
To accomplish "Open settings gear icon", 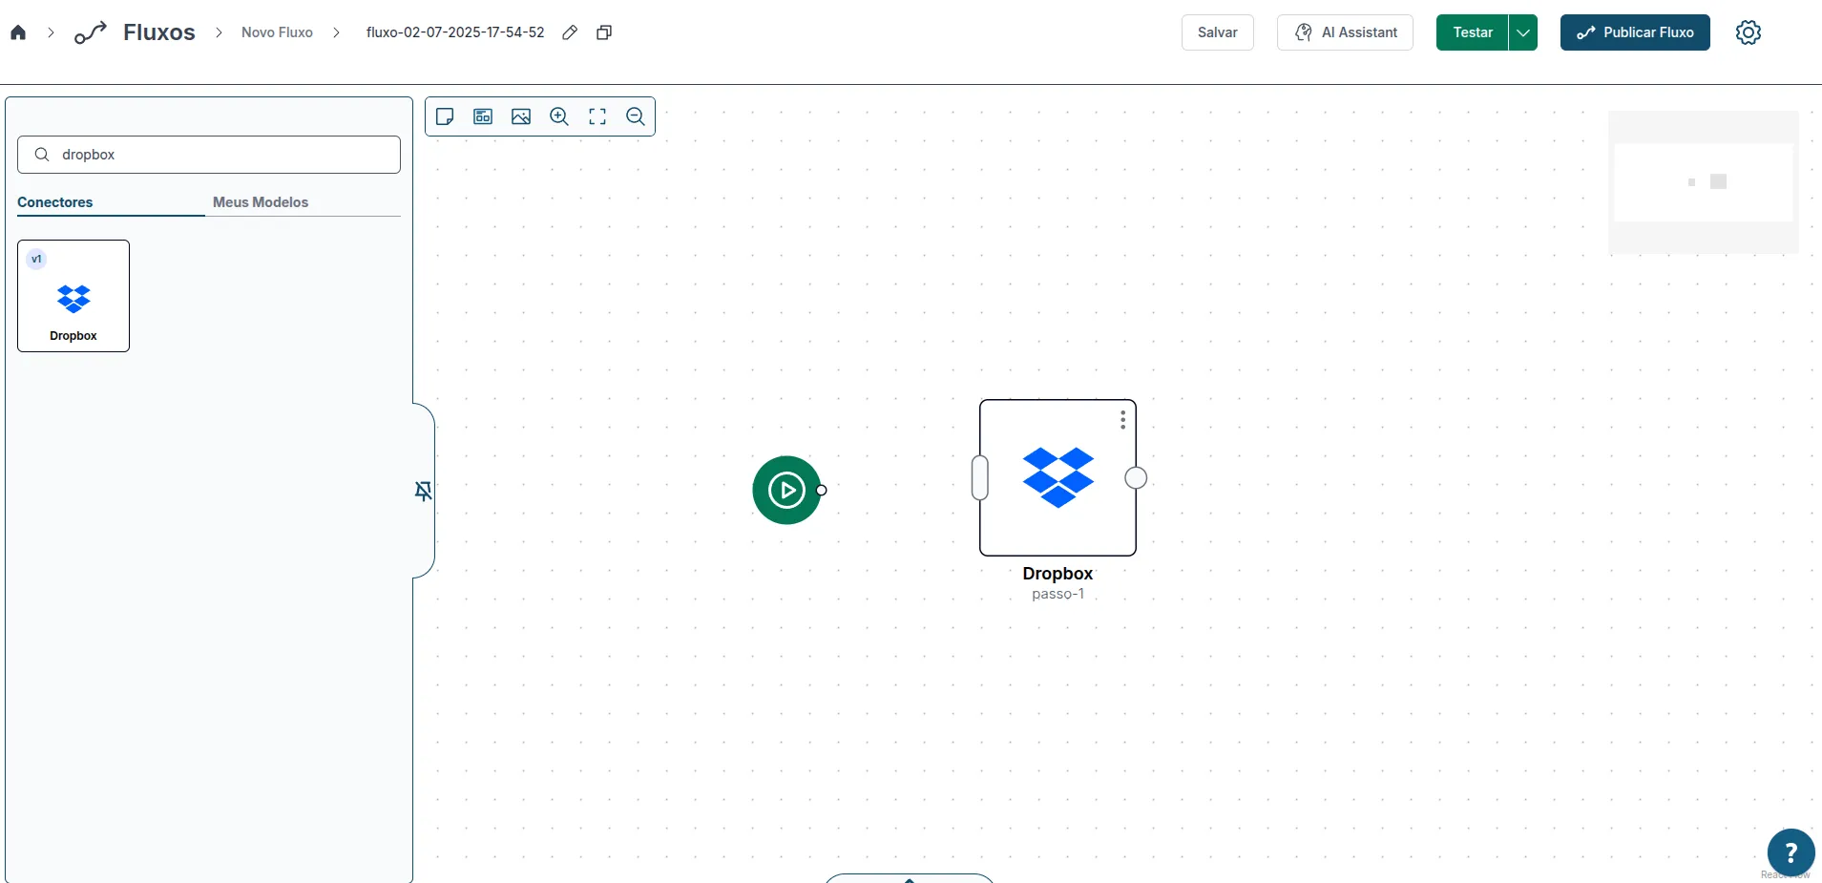I will (x=1749, y=32).
